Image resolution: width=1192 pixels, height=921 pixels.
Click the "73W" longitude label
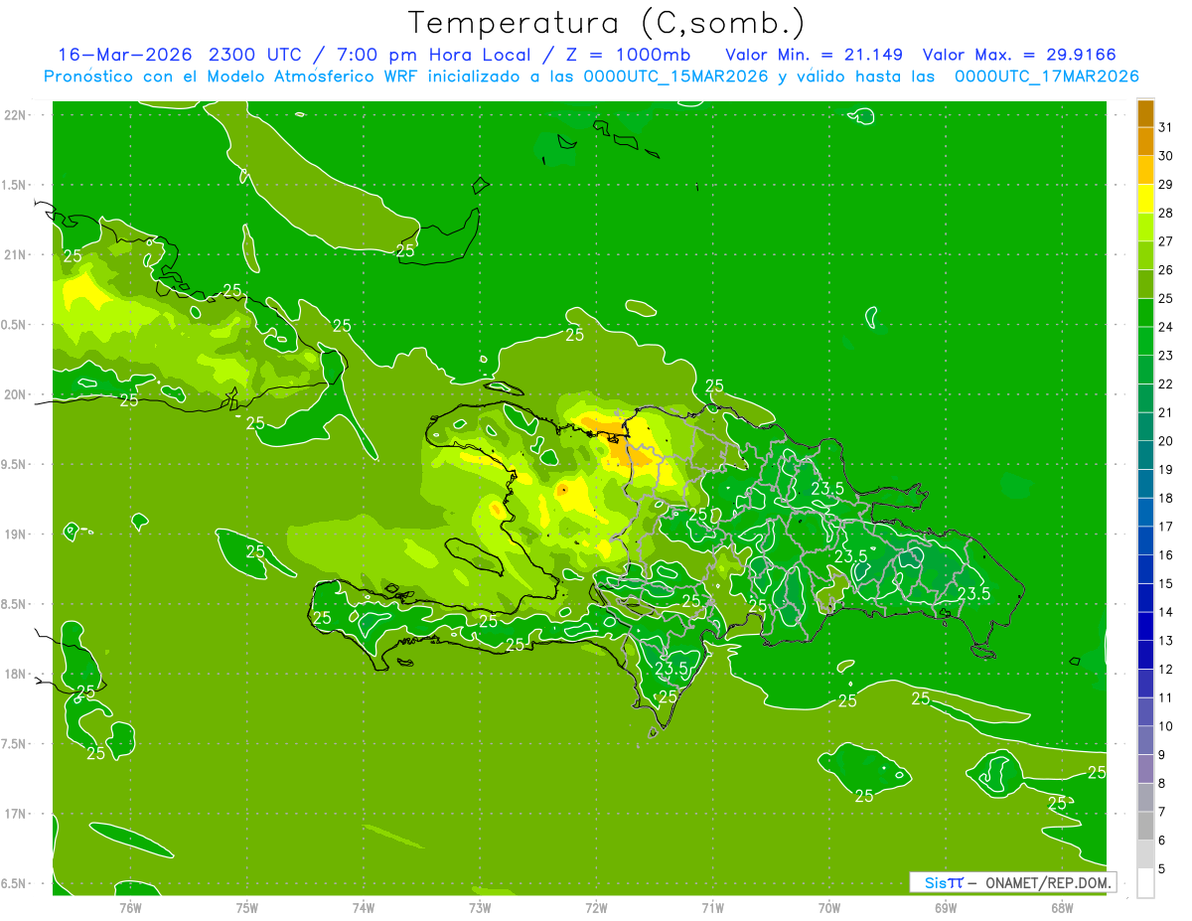[x=480, y=907]
